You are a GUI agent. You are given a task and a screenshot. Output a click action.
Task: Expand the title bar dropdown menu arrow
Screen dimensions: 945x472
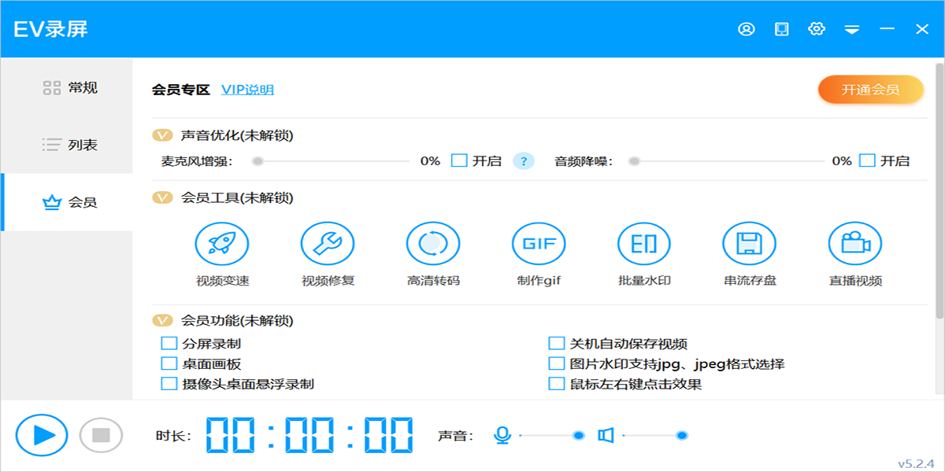click(x=851, y=30)
